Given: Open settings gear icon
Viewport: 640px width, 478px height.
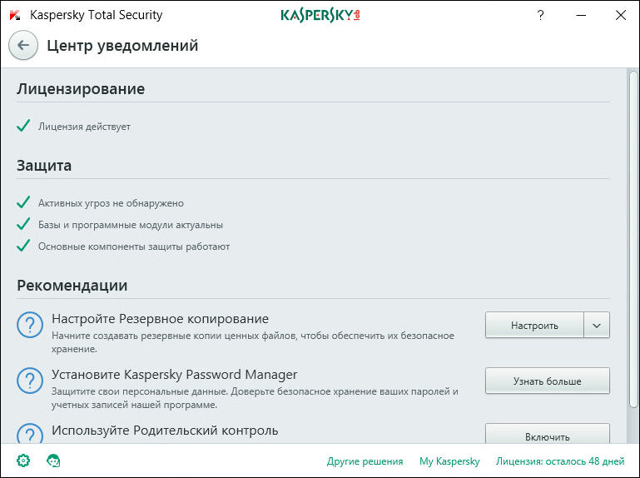Looking at the screenshot, I should (23, 461).
